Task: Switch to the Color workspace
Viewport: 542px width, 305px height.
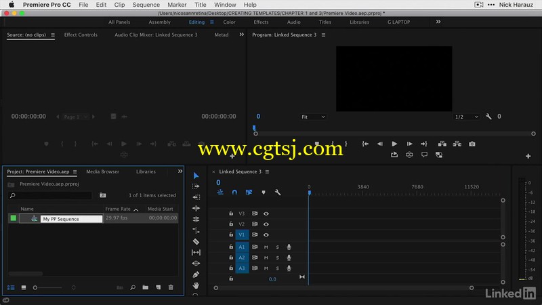Action: (229, 22)
